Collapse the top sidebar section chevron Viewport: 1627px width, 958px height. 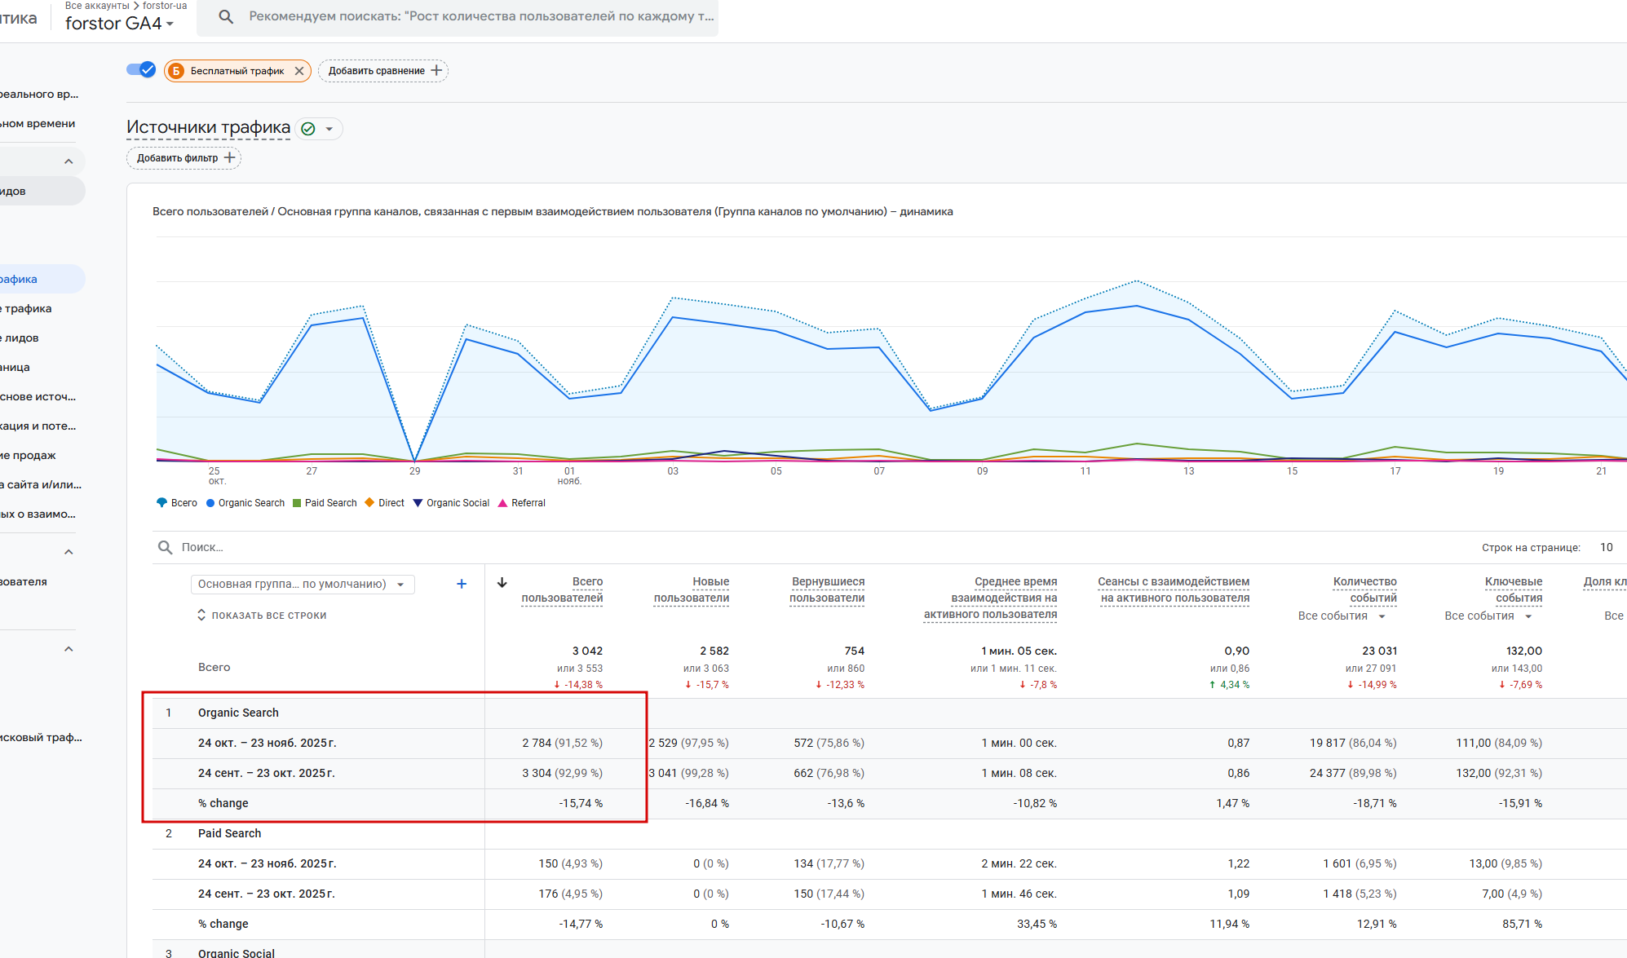(x=69, y=161)
